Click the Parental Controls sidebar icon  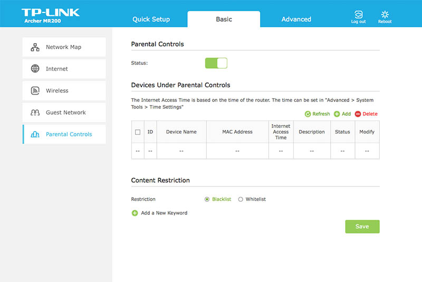click(x=35, y=134)
